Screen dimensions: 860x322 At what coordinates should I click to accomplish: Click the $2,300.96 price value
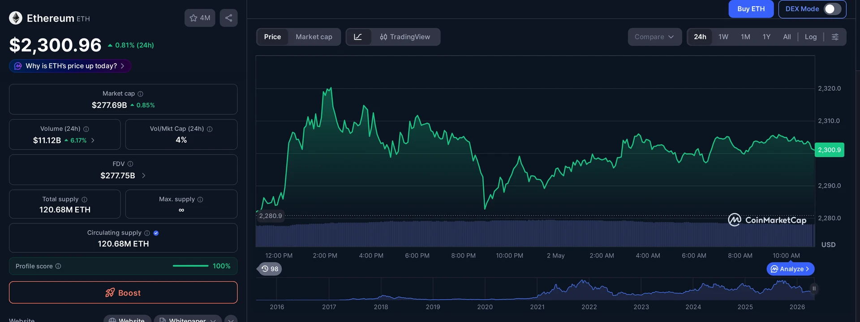(x=56, y=45)
